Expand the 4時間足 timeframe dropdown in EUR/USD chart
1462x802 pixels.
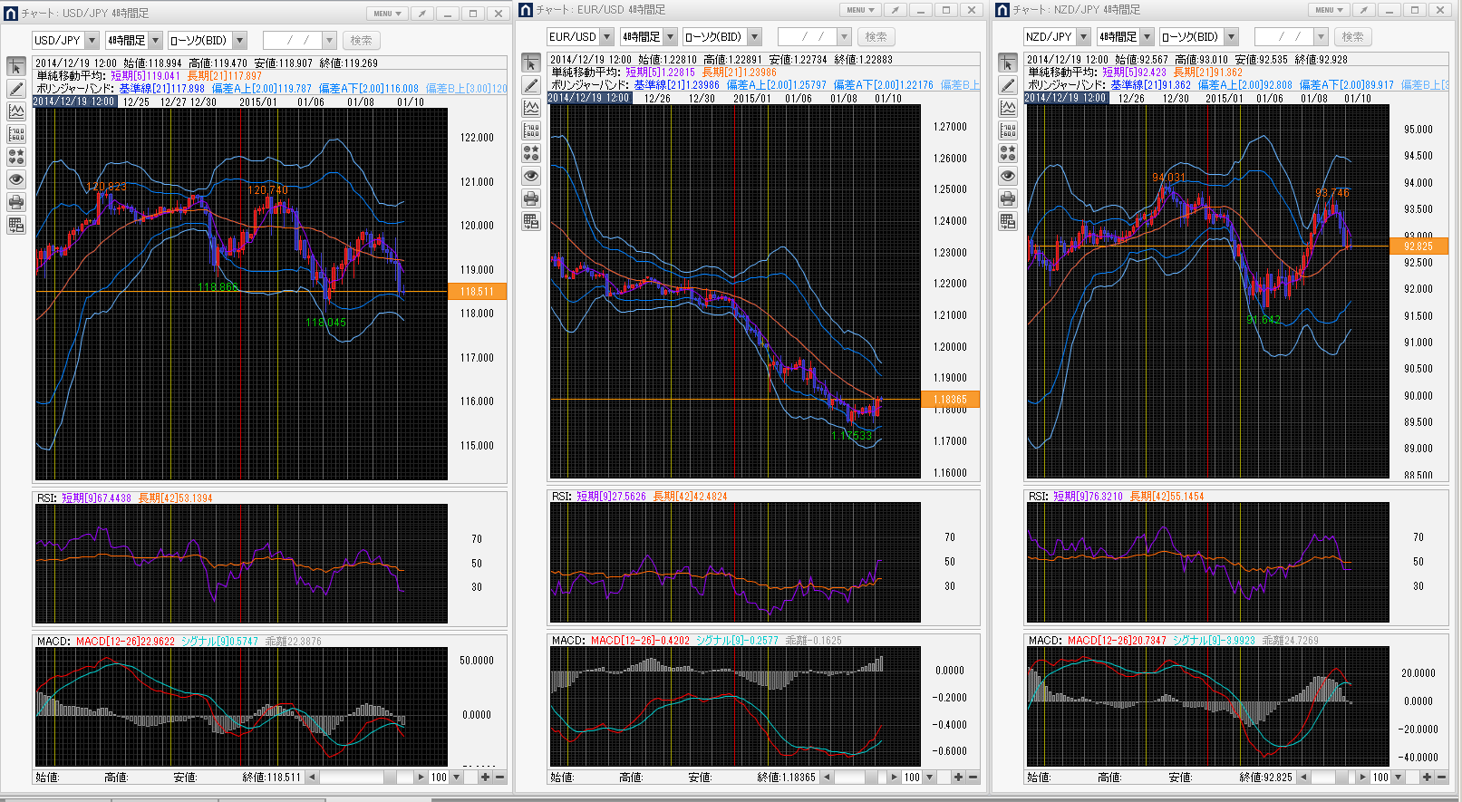click(x=671, y=37)
